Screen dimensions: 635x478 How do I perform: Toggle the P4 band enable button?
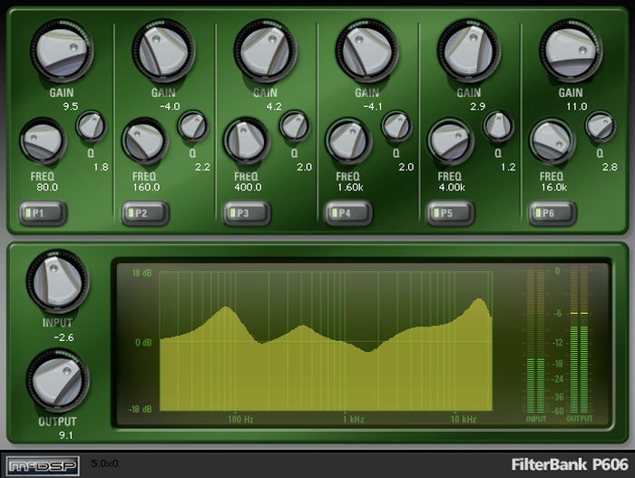point(348,213)
